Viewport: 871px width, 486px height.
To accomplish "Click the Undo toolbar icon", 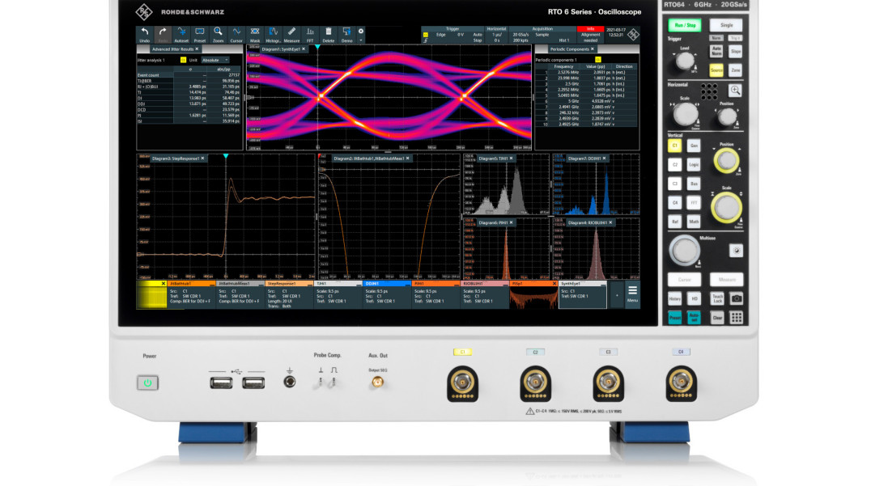I will (144, 35).
